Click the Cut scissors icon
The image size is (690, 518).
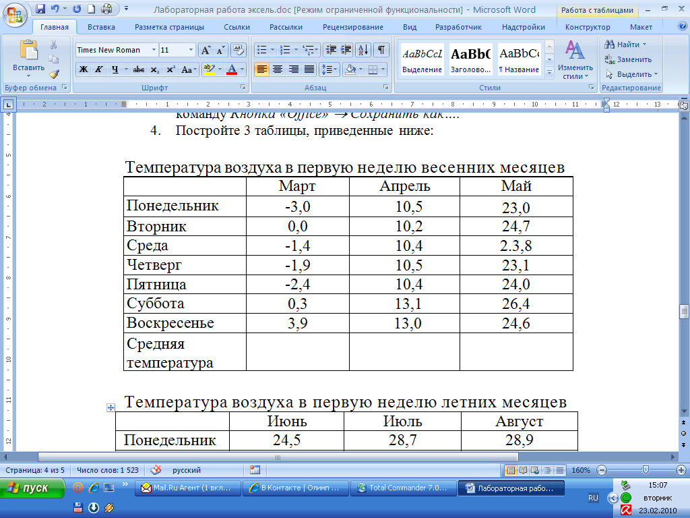[x=54, y=45]
